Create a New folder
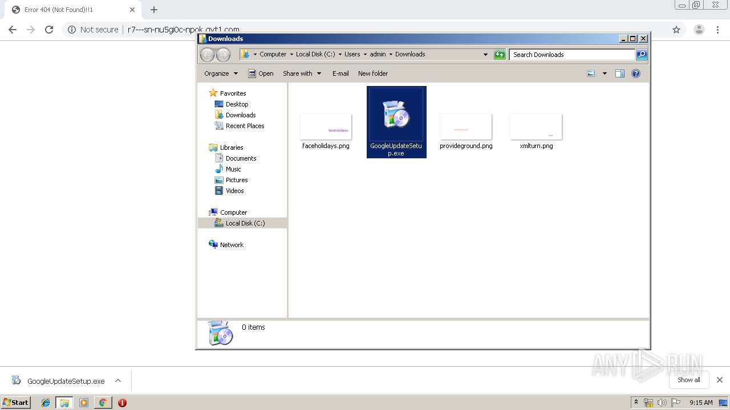The image size is (730, 410). (373, 73)
